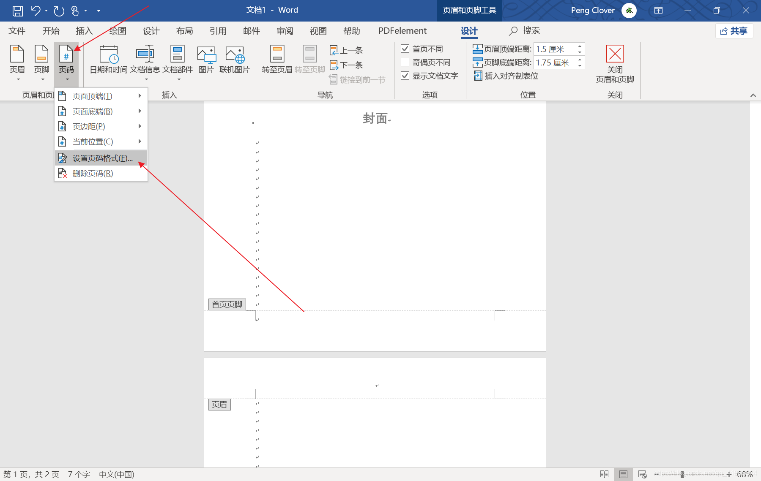Expand Current Position (当前位置) submenu
Screen dimensions: 761x481
point(101,142)
